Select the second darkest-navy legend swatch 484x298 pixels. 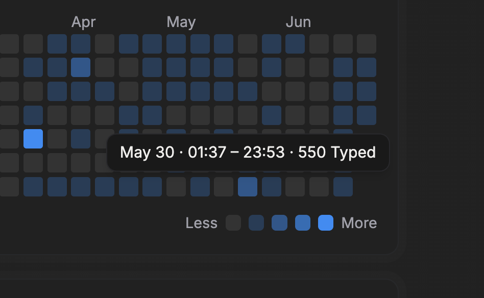click(256, 222)
